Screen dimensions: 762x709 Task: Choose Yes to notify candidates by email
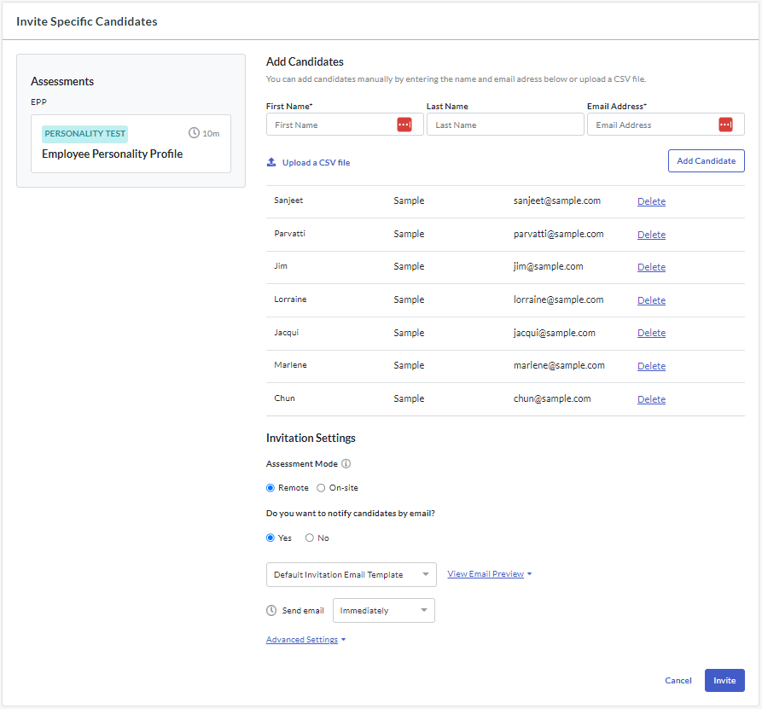(x=270, y=538)
